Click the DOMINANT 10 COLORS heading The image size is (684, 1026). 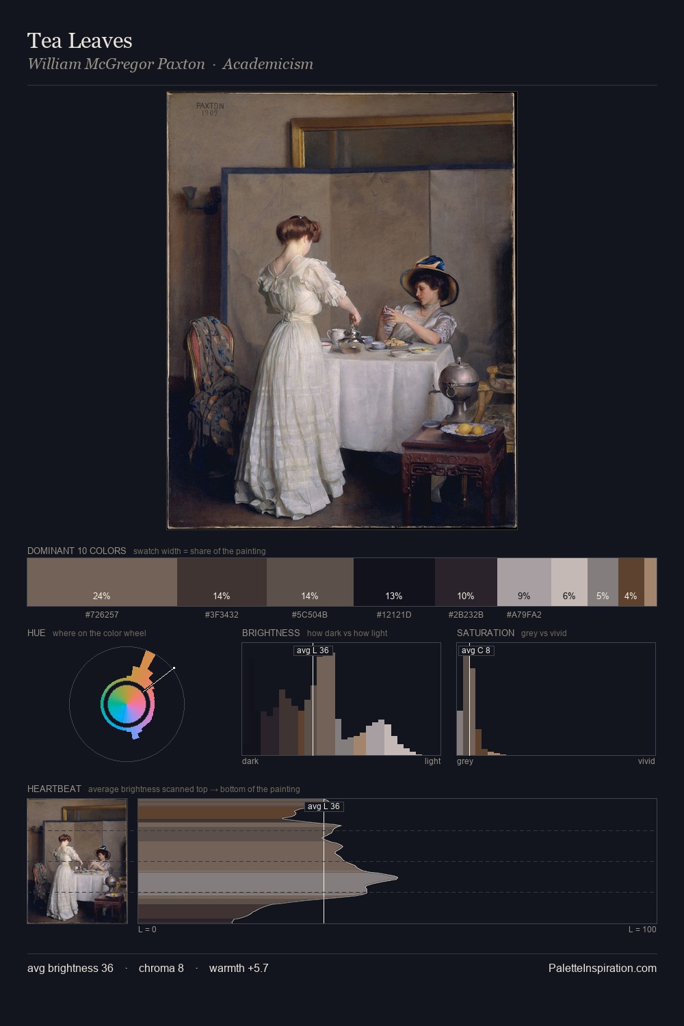[77, 551]
